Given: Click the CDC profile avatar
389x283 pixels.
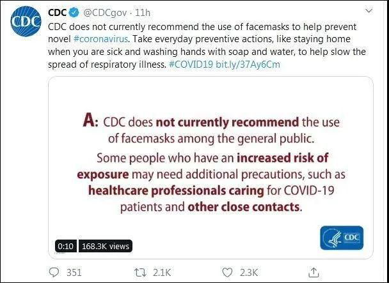Looking at the screenshot, I should pos(24,24).
